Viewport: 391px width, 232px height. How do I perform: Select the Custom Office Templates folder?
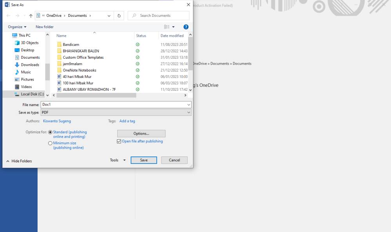point(83,58)
